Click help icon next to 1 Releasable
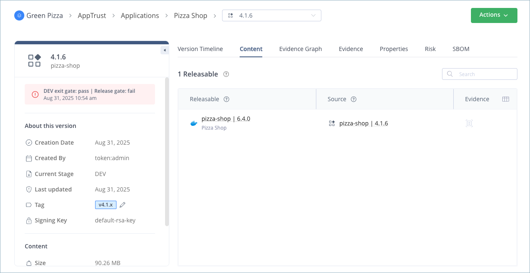This screenshot has height=273, width=530. pyautogui.click(x=226, y=74)
